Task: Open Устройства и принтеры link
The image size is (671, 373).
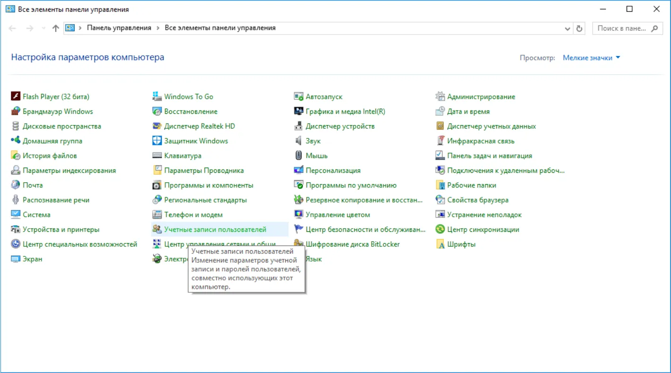Action: pyautogui.click(x=61, y=229)
